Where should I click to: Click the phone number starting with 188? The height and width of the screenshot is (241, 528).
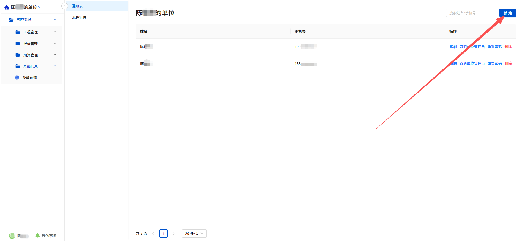(x=306, y=64)
